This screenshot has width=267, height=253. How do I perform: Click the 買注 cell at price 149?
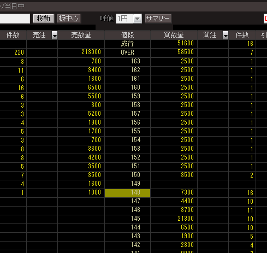click(x=213, y=184)
